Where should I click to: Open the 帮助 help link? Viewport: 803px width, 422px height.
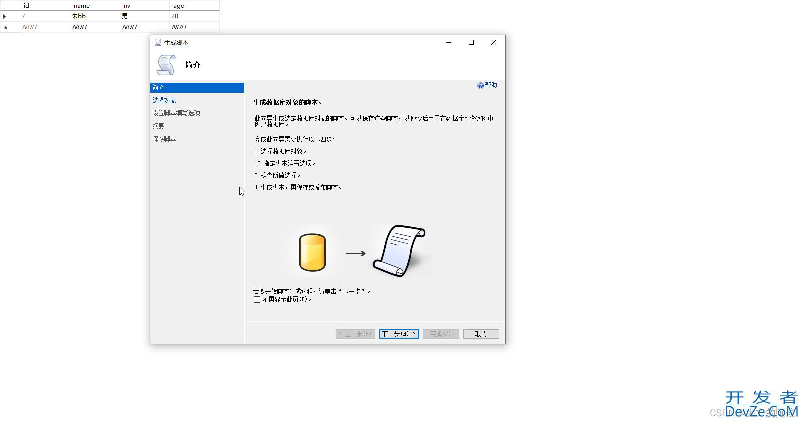click(x=491, y=85)
